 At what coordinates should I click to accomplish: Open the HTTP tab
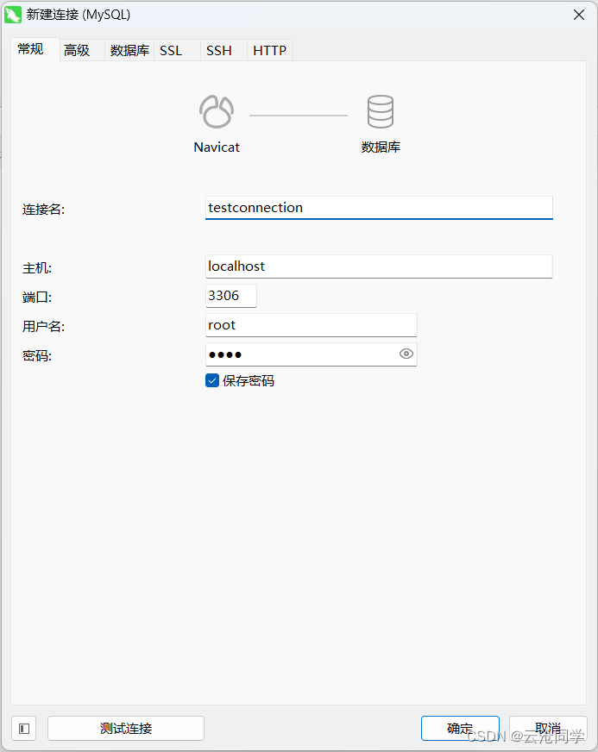270,50
